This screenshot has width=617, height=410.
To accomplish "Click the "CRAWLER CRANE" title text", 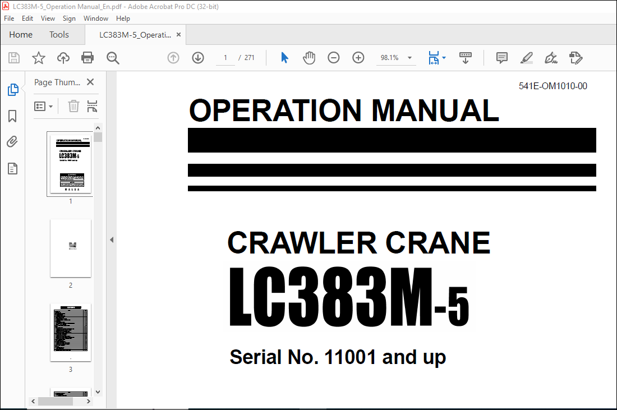I will click(x=359, y=243).
